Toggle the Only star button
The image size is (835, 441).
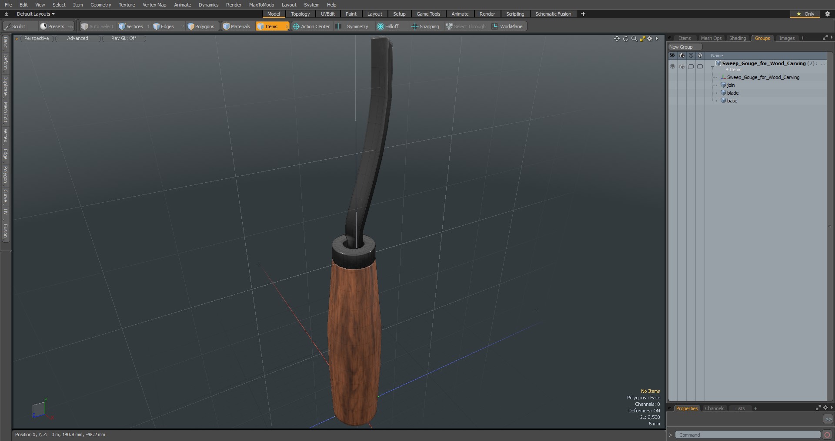[x=805, y=14]
